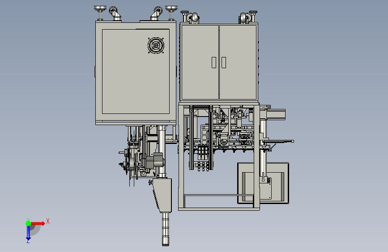Image resolution: width=388 pixels, height=252 pixels.
Task: Select the touch screen monitor at lower right
Action: point(263,183)
